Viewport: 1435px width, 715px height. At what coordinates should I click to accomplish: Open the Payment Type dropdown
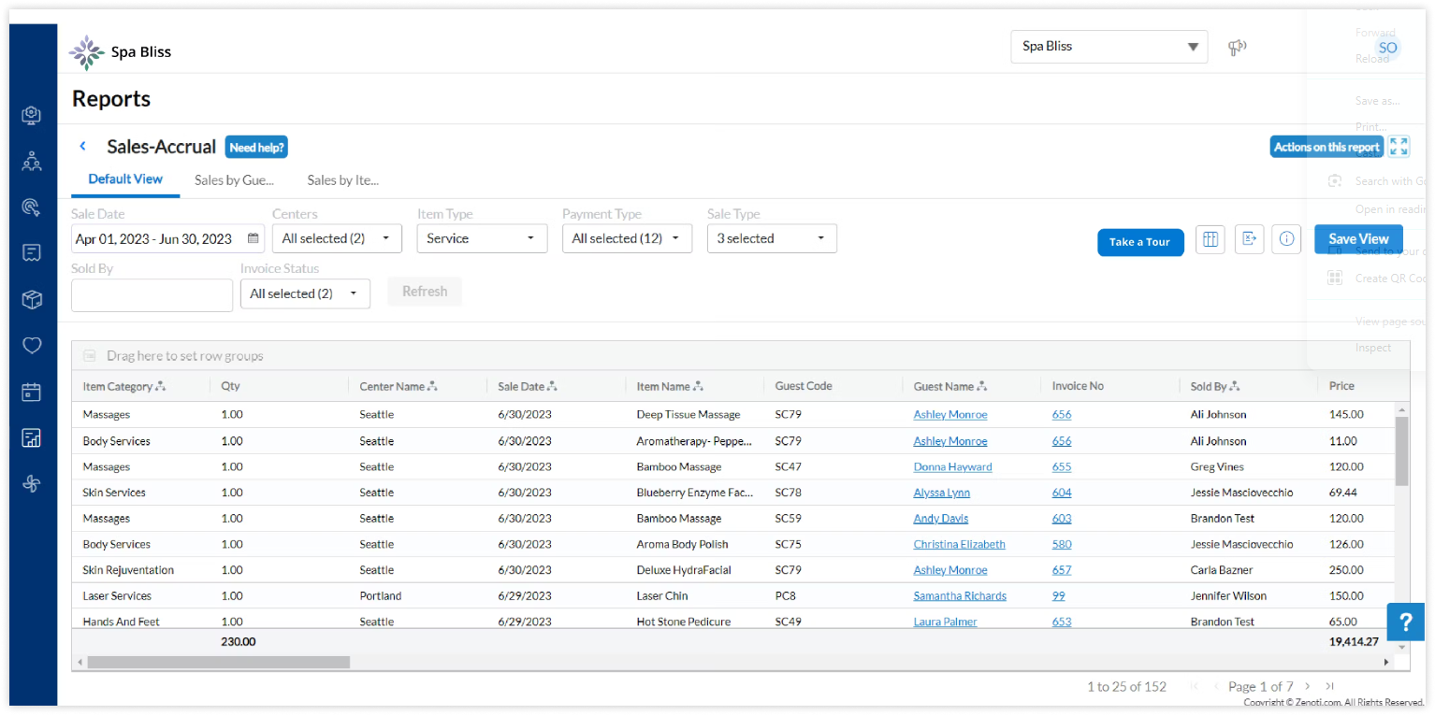[x=627, y=238]
